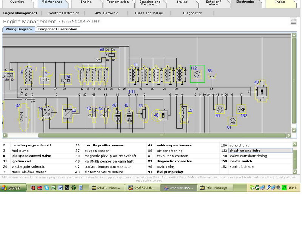302x227 pixels.
Task: Click the component list scroll down arrow
Action: [294, 171]
